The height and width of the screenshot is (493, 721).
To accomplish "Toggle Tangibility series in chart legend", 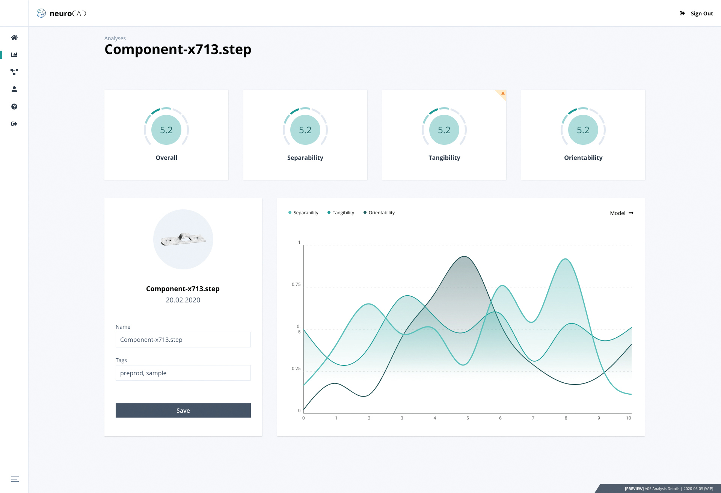I will [341, 213].
